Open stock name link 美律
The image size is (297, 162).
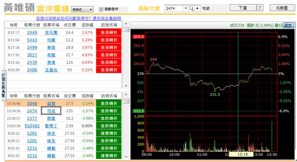(x=51, y=63)
